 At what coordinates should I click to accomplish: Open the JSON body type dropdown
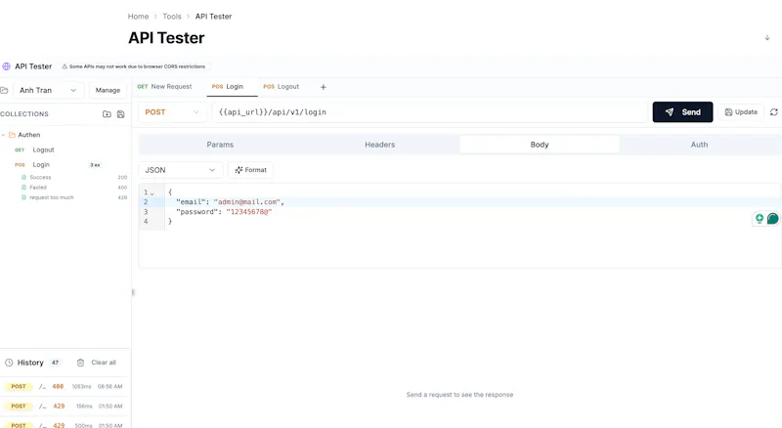click(x=180, y=170)
